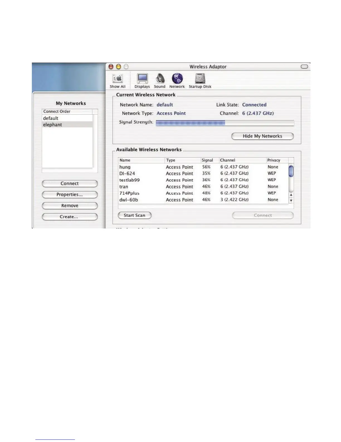Click the scroll up arrow in networks list
The width and height of the screenshot is (341, 442).
click(291, 195)
